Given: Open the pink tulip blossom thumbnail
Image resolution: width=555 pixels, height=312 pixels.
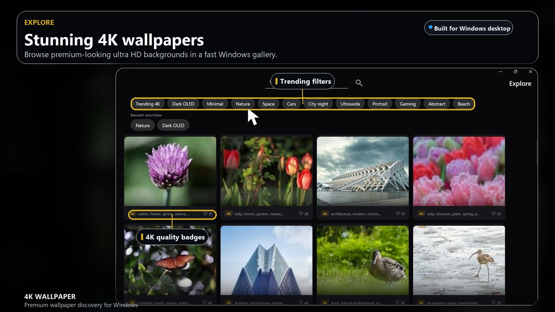Looking at the screenshot, I should pos(459,171).
